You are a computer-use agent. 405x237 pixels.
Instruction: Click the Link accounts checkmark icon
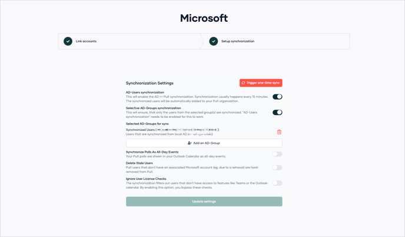coord(68,41)
